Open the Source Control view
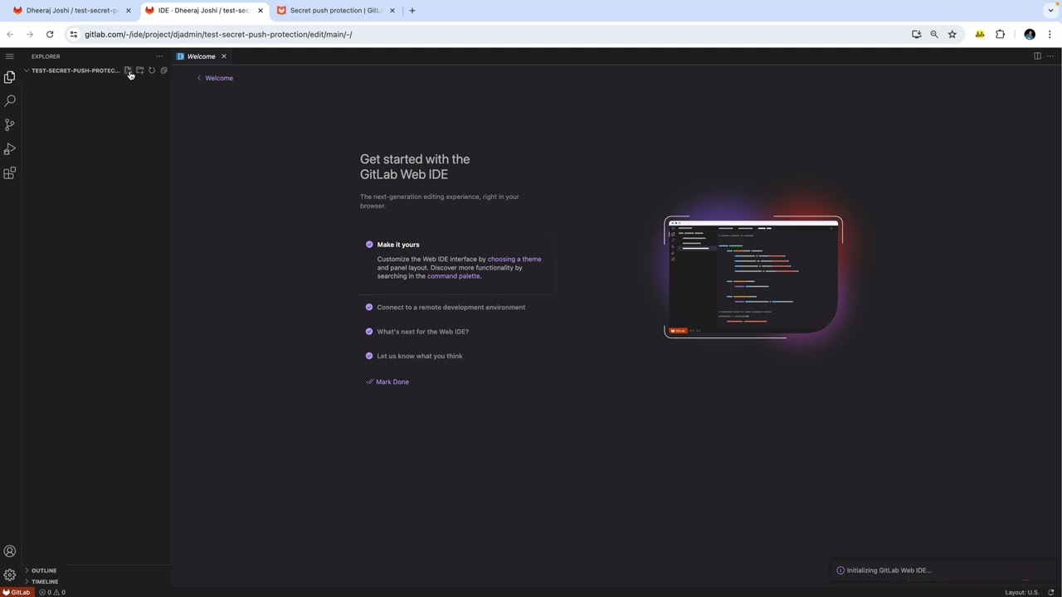 tap(9, 124)
